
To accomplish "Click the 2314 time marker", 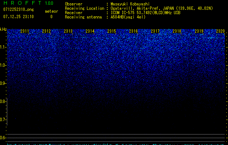I will tap(90, 31).
